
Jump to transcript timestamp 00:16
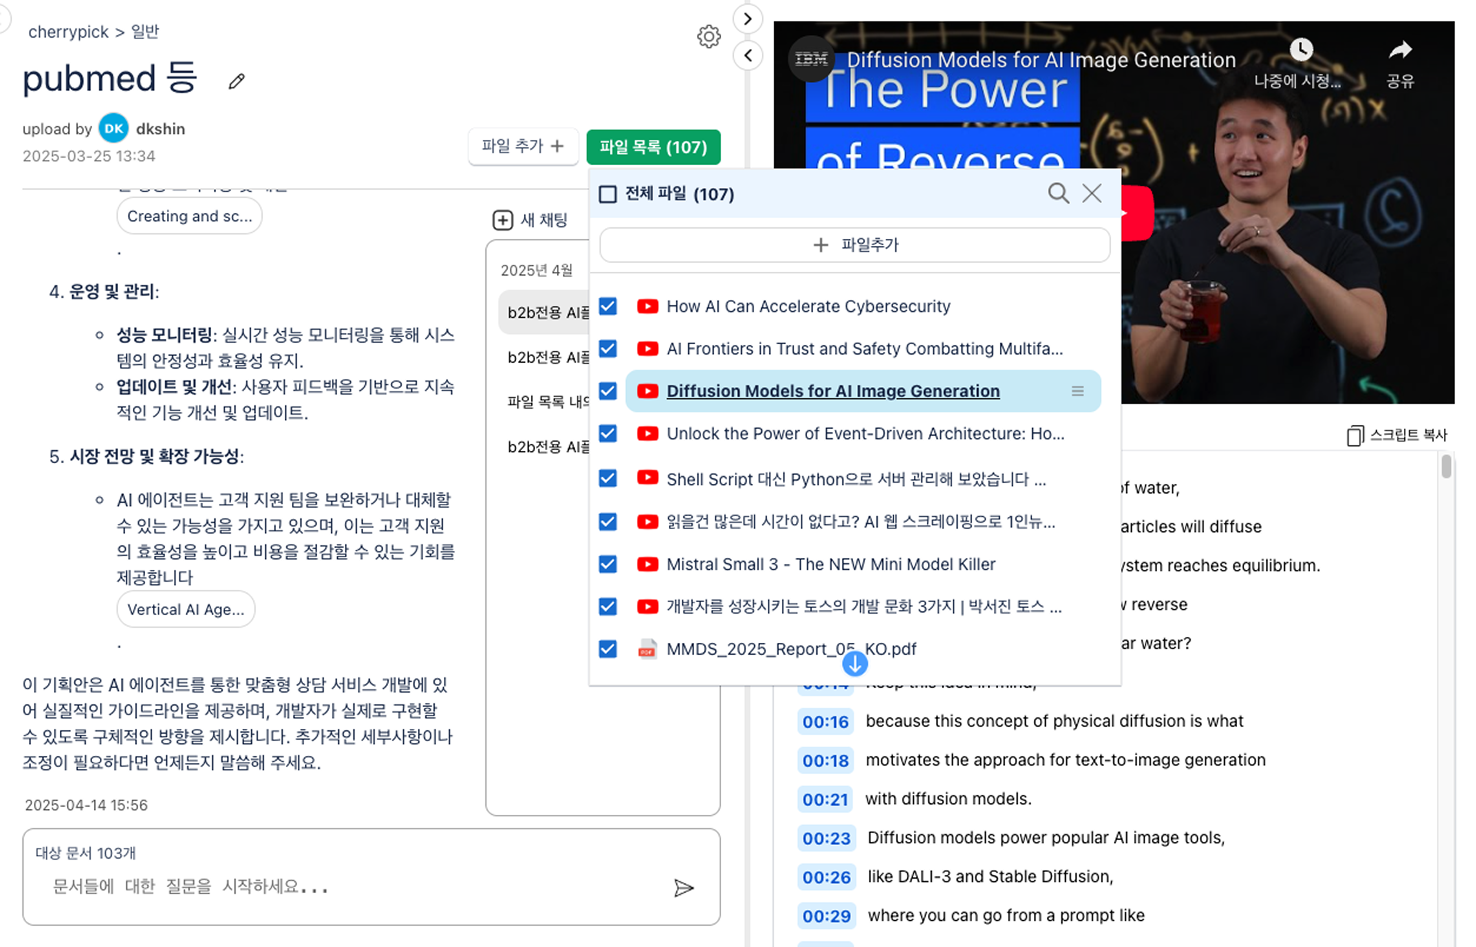click(825, 721)
